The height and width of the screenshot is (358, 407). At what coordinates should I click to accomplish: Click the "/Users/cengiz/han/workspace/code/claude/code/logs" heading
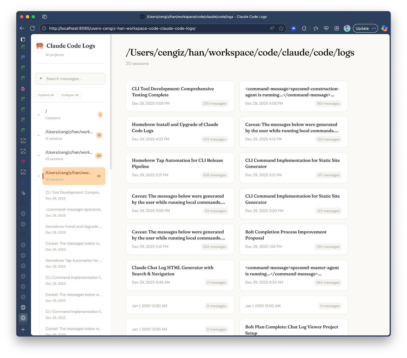[x=240, y=53]
